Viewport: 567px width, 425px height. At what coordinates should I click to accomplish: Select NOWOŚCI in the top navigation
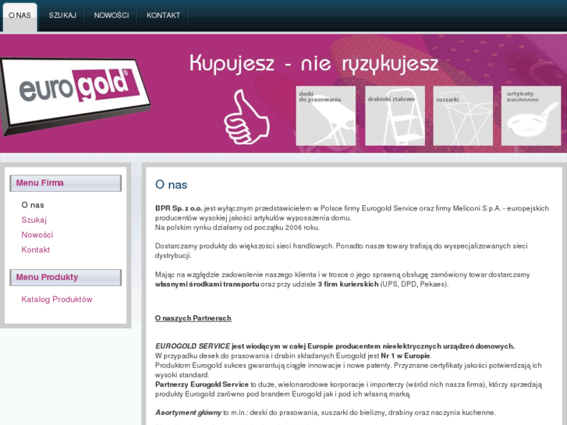point(112,16)
